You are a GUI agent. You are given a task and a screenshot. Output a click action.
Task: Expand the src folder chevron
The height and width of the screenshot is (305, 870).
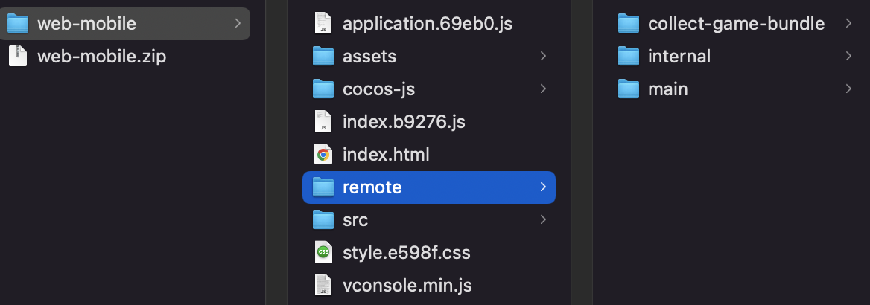543,220
